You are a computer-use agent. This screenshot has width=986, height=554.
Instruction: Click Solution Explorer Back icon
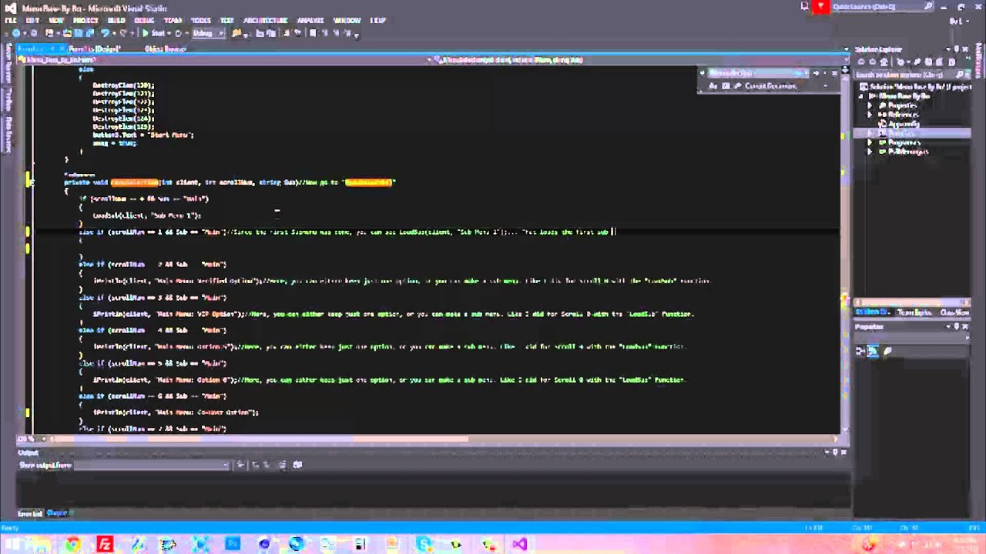click(x=862, y=62)
